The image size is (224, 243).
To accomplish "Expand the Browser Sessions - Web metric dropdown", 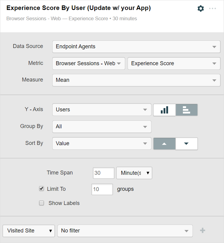I will tap(89, 64).
